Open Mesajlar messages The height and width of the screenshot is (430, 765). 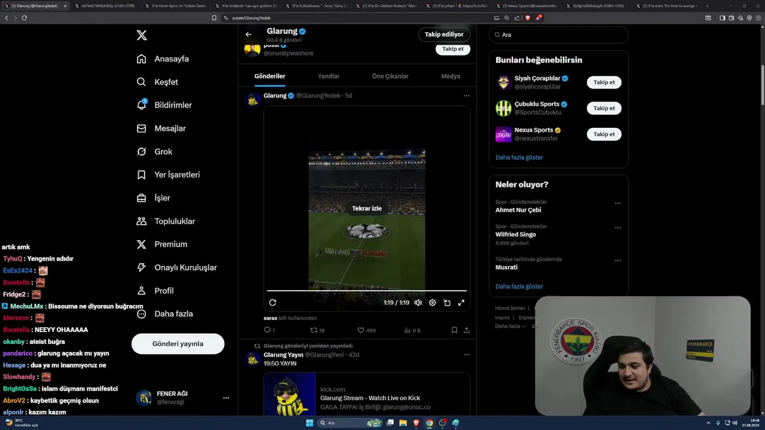coord(161,128)
